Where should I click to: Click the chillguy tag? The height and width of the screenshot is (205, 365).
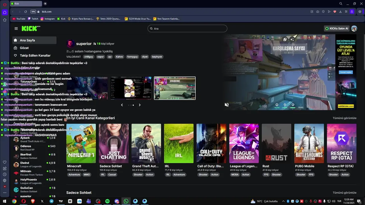coord(89,57)
